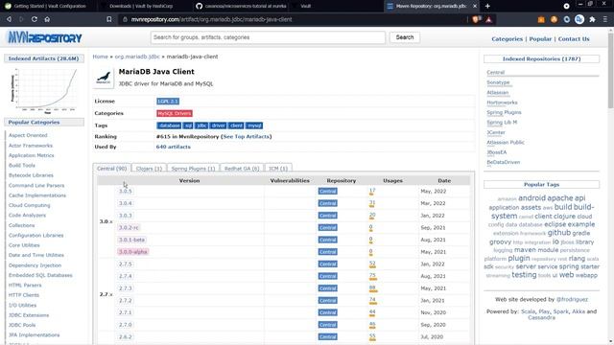Click the jdbc tag
The height and width of the screenshot is (345, 614).
tap(201, 126)
